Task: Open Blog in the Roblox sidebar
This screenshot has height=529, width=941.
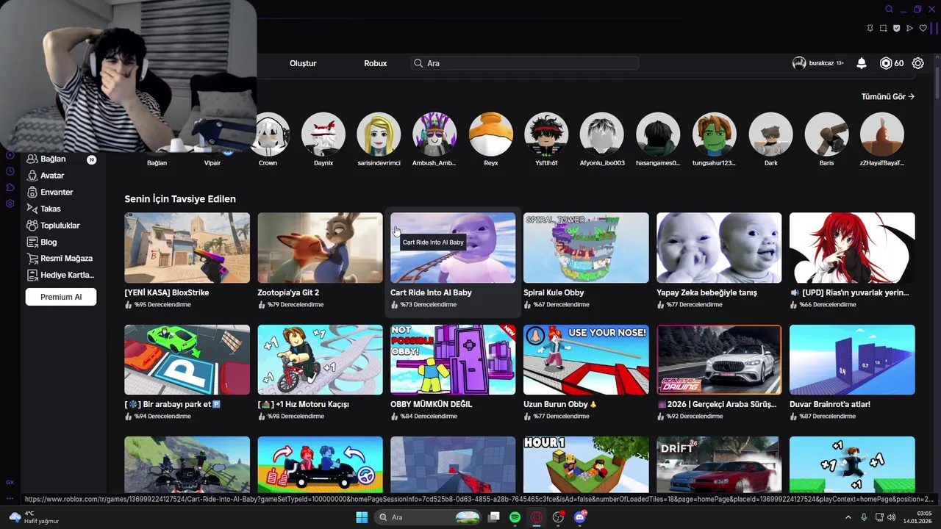Action: pos(49,242)
